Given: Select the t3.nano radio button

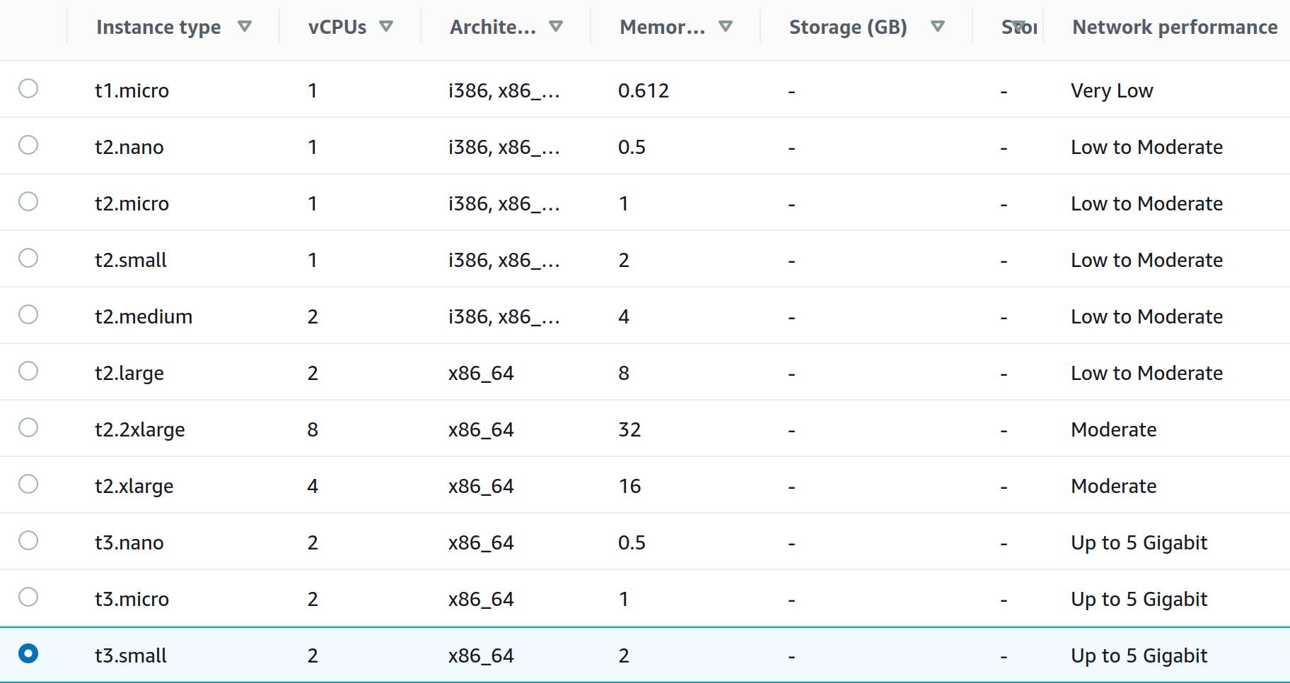Looking at the screenshot, I should [28, 541].
